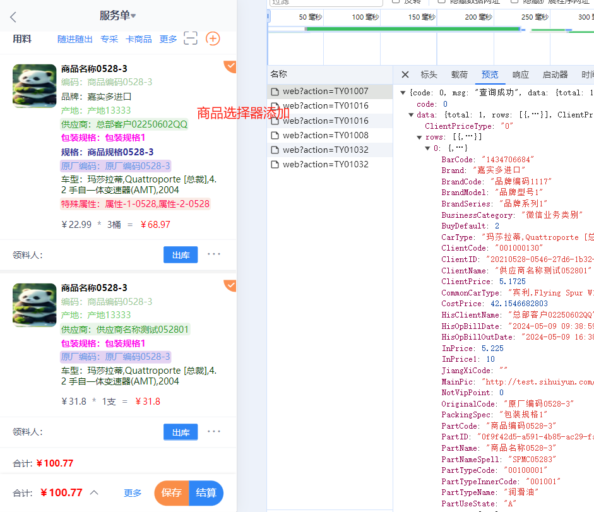Go back using the left arrow icon

tap(14, 17)
